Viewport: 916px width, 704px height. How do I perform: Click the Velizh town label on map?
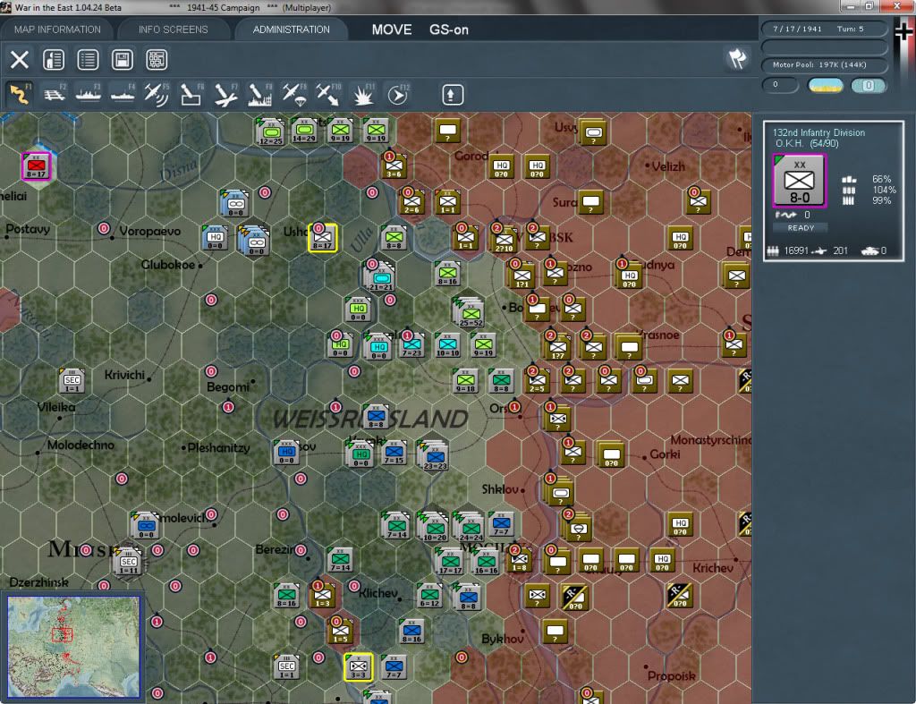pyautogui.click(x=668, y=166)
